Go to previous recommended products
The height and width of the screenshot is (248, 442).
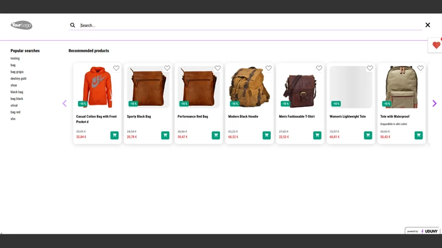click(x=65, y=104)
